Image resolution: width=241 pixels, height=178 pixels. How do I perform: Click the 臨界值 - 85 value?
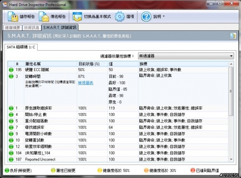tap(118, 89)
